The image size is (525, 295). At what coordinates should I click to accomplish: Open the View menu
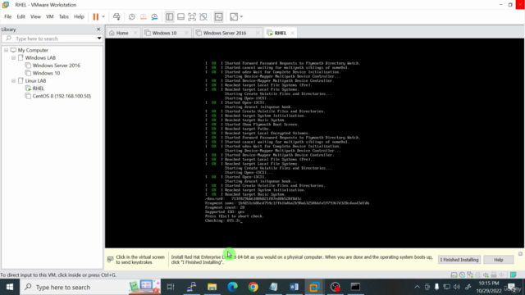point(35,16)
